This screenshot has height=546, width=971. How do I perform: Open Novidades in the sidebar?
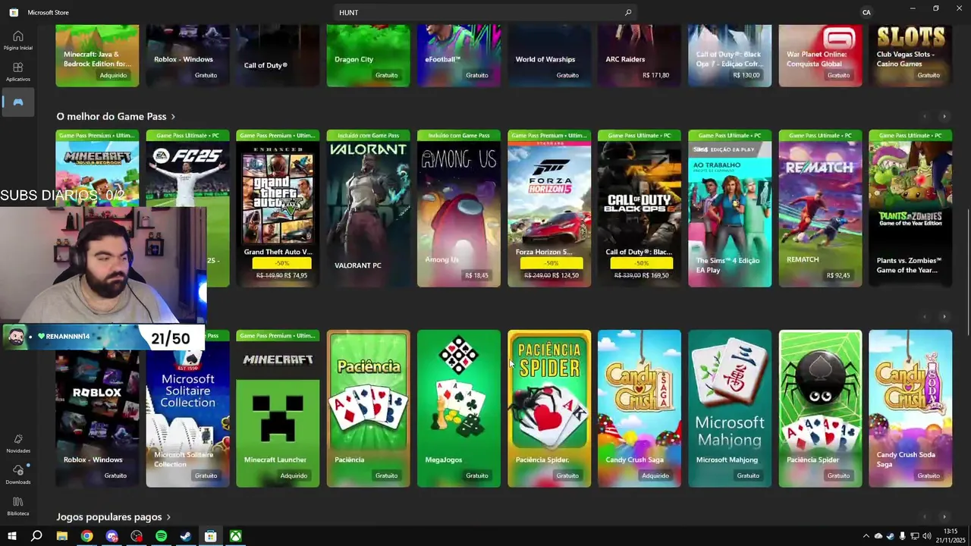tap(18, 444)
